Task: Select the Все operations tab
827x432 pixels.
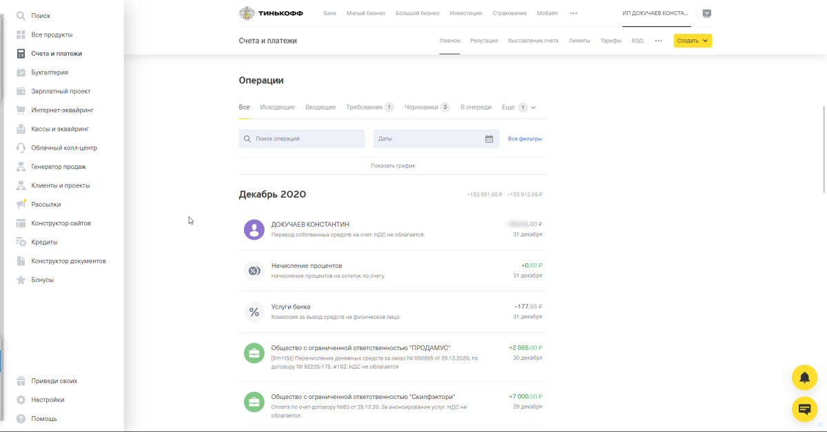Action: pyautogui.click(x=244, y=107)
